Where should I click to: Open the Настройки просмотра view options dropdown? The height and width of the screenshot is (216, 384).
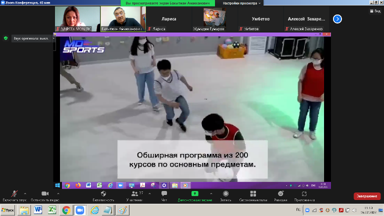pos(241,3)
